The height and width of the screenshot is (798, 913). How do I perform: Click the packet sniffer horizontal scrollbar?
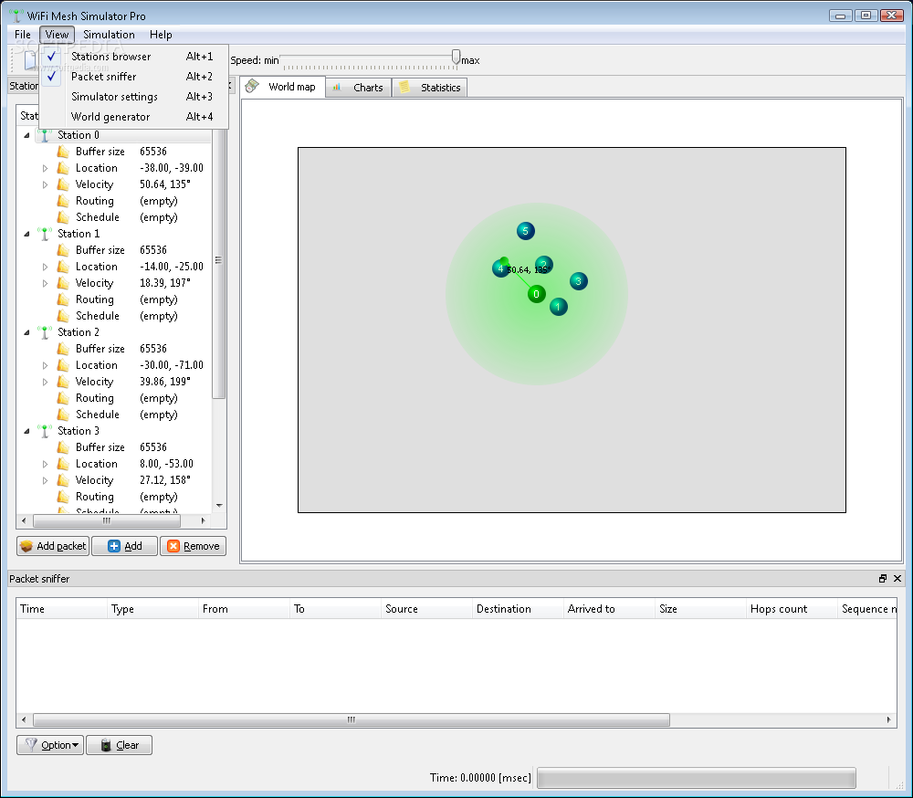[352, 720]
